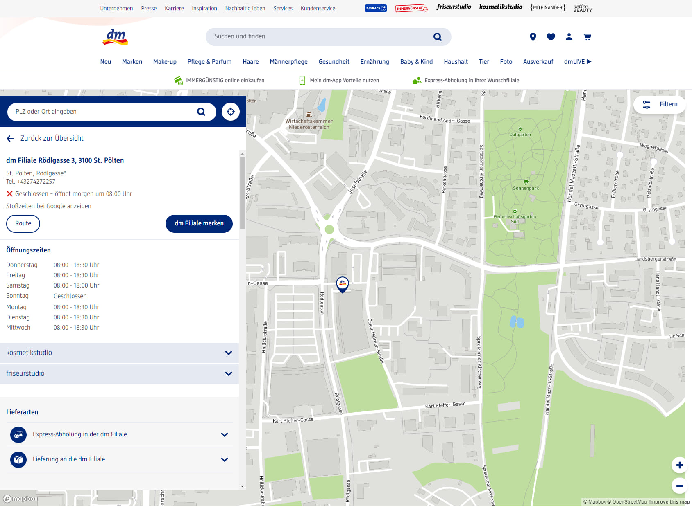Expand Lieferung an die dm Filiale chevron

[x=225, y=460]
